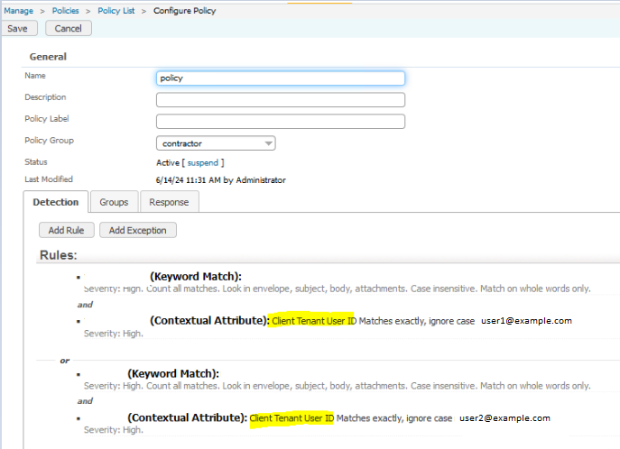The height and width of the screenshot is (449, 620).
Task: Go to the Policies breadcrumb link
Action: (x=64, y=11)
